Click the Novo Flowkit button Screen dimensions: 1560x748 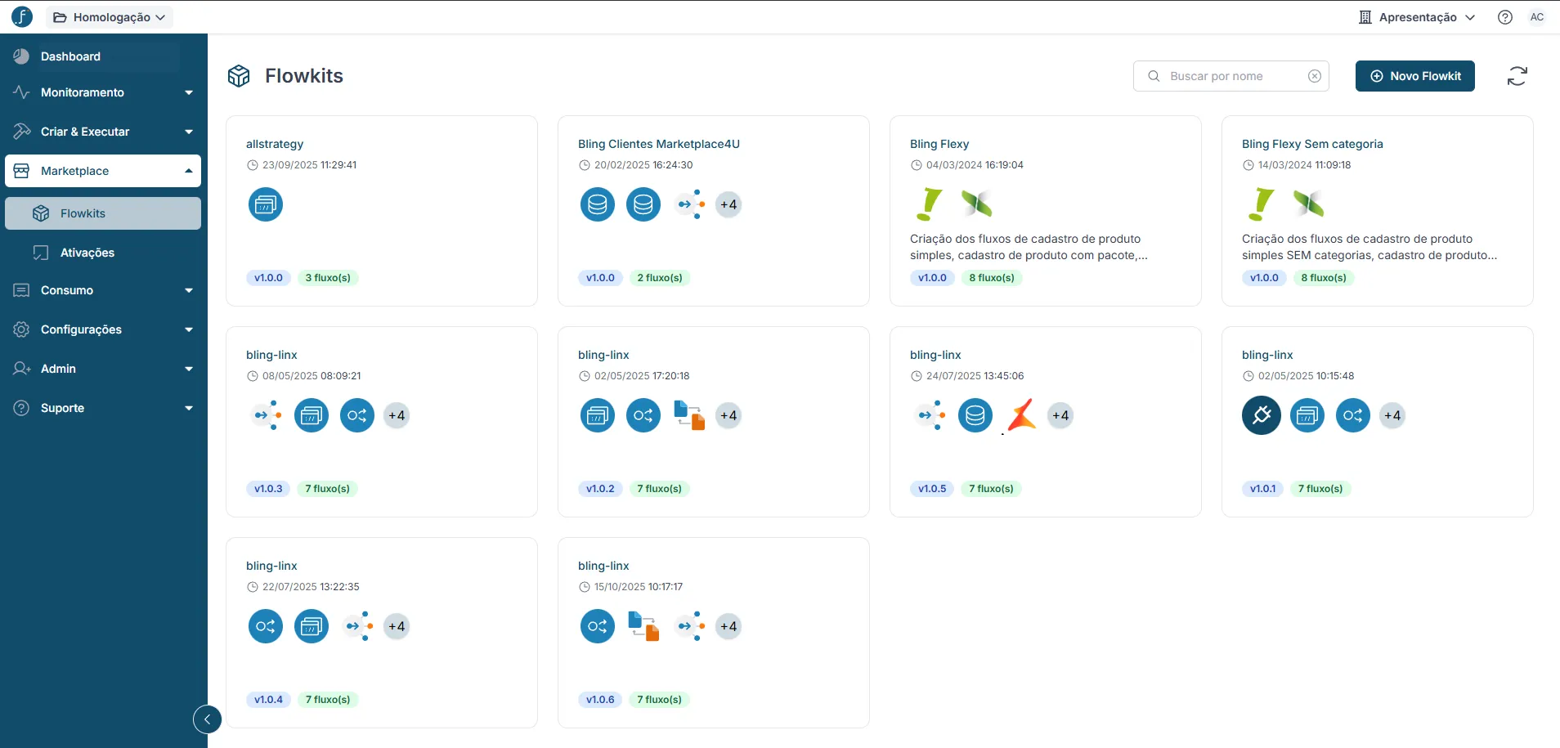[1415, 76]
